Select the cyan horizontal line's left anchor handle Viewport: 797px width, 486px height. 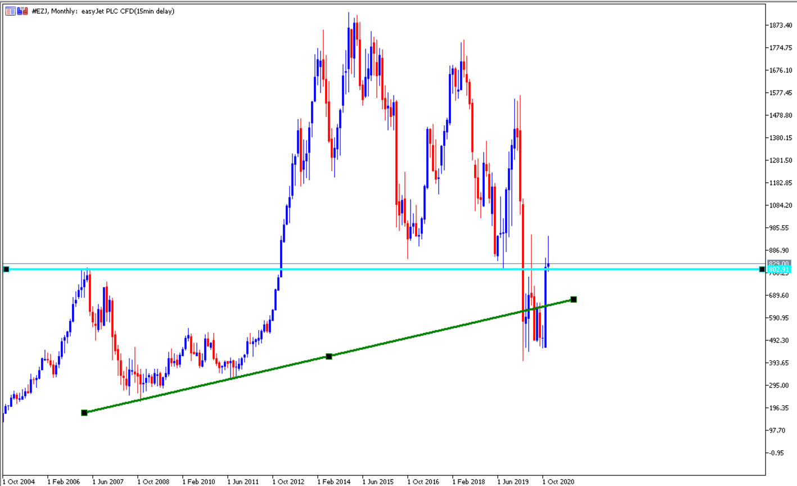pos(6,269)
